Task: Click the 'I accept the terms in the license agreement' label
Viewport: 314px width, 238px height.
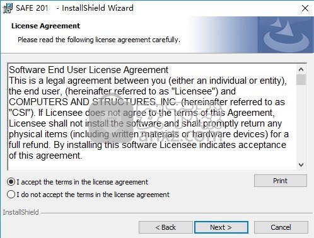Action: (x=82, y=182)
